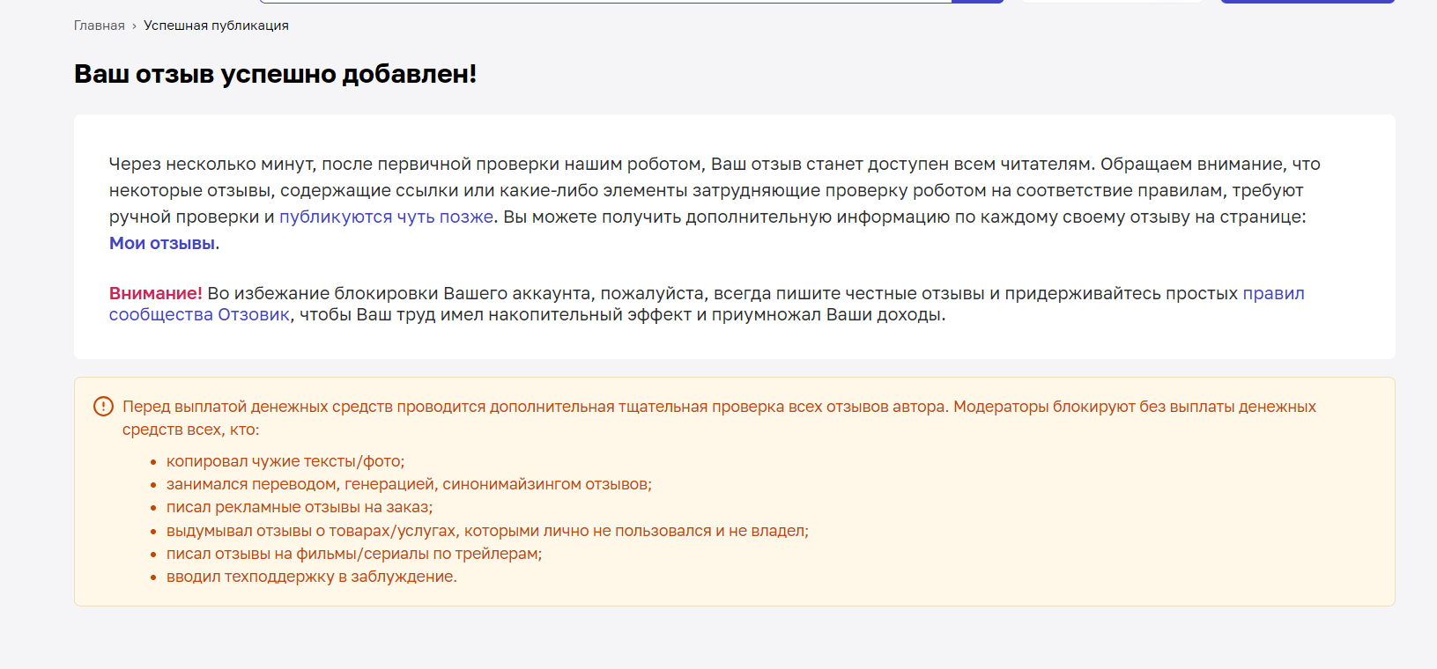Viewport: 1437px width, 669px height.
Task: Select line писал рекламные отзывы на заказ
Action: click(x=300, y=507)
